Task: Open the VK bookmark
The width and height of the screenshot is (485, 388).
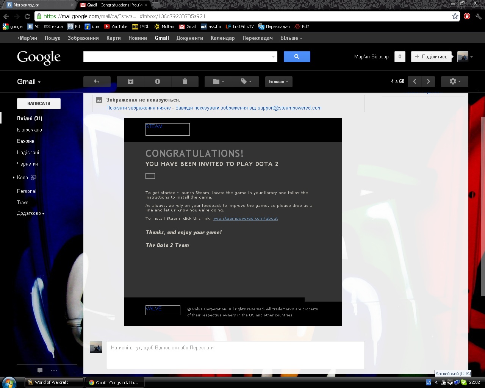Action: [x=34, y=27]
